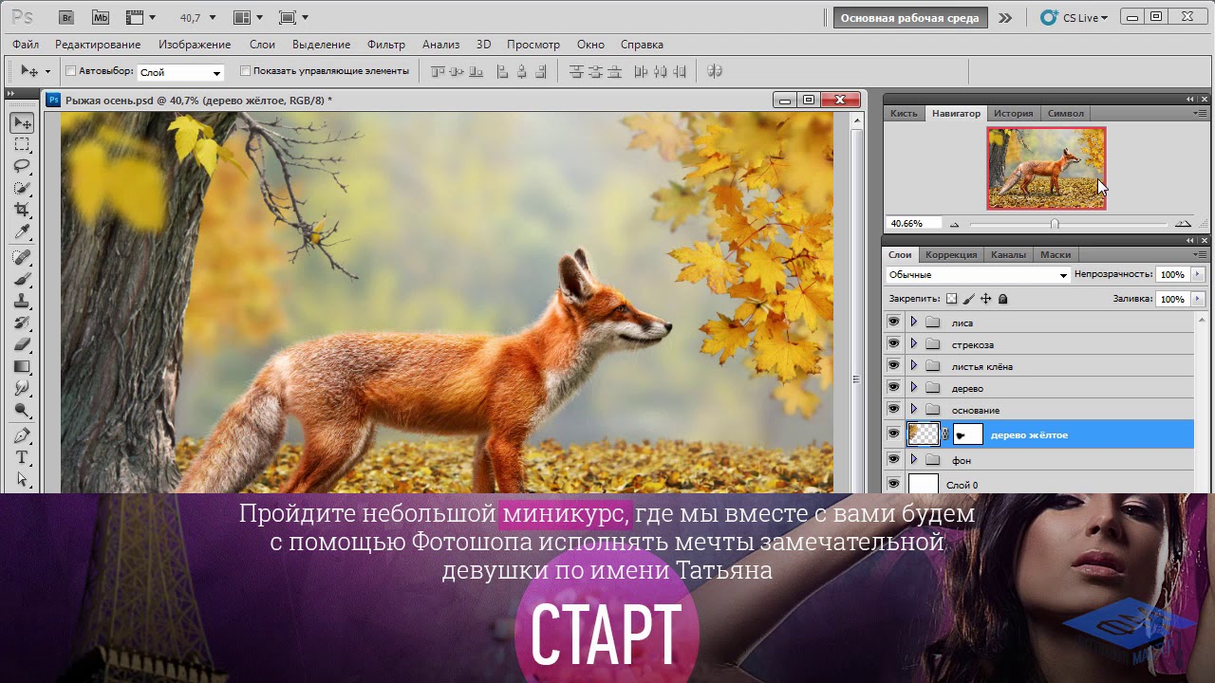
Task: Click Align Left Edges icon
Action: [502, 71]
